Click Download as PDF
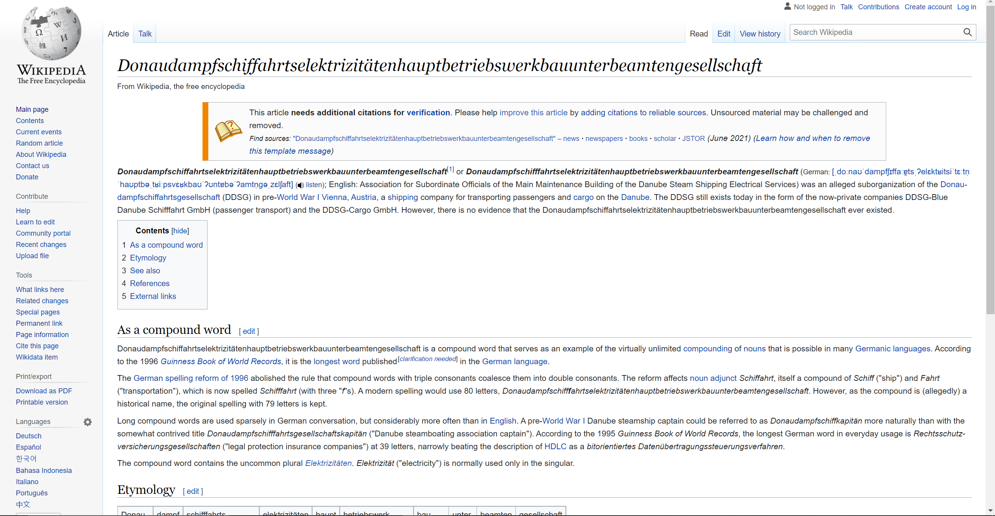The height and width of the screenshot is (516, 995). 44,391
